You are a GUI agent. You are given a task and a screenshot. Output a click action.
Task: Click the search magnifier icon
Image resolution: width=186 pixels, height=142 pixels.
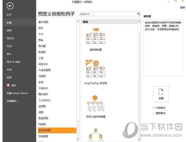pos(139,14)
